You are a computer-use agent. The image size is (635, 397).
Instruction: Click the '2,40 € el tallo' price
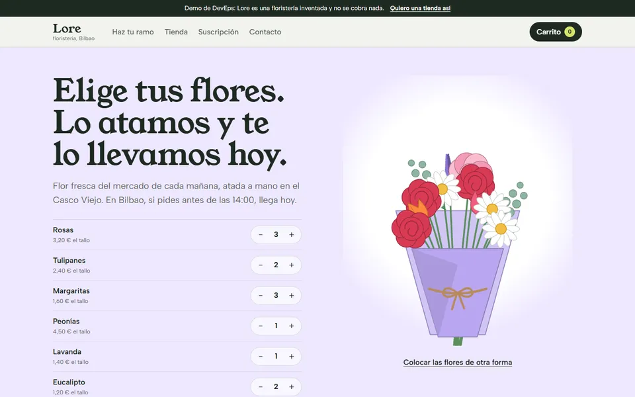[71, 271]
